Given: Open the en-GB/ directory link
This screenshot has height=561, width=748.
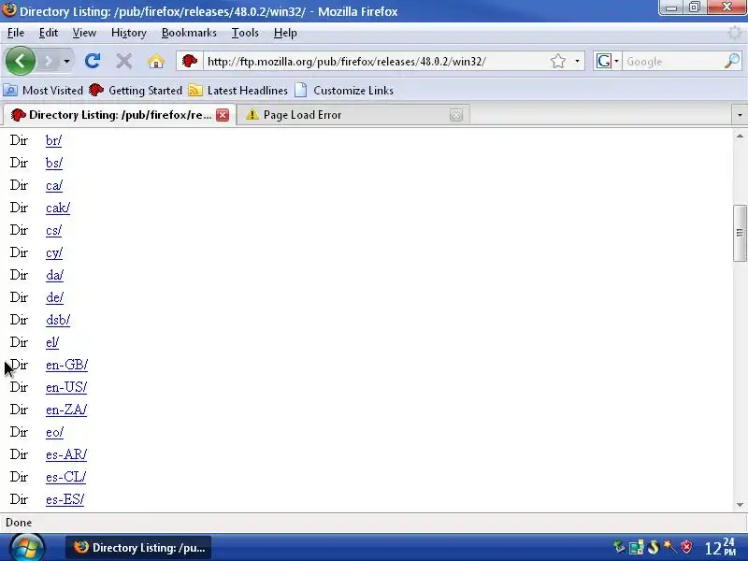Looking at the screenshot, I should (x=66, y=365).
